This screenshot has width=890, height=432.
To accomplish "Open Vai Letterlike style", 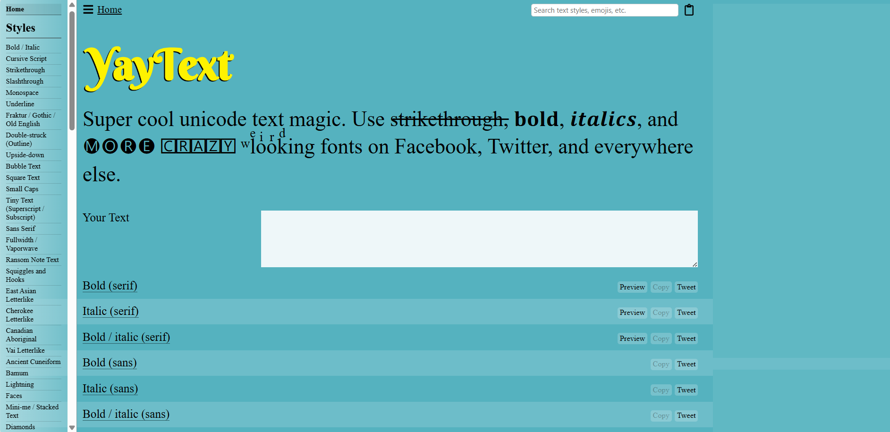I will (x=25, y=350).
